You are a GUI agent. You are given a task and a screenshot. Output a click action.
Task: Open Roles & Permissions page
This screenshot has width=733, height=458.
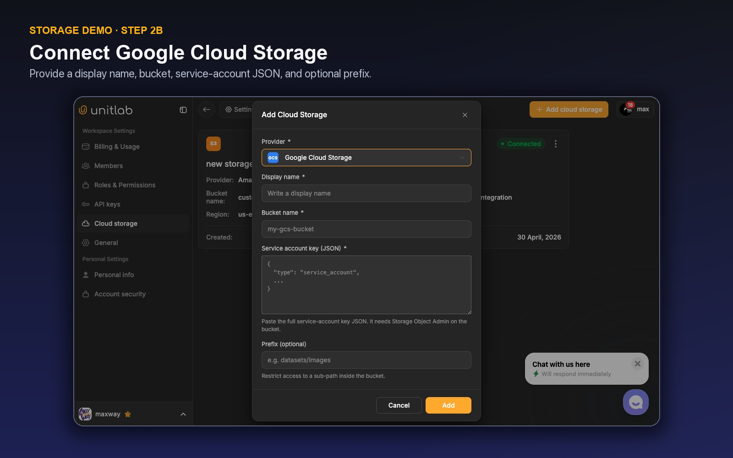pyautogui.click(x=133, y=185)
